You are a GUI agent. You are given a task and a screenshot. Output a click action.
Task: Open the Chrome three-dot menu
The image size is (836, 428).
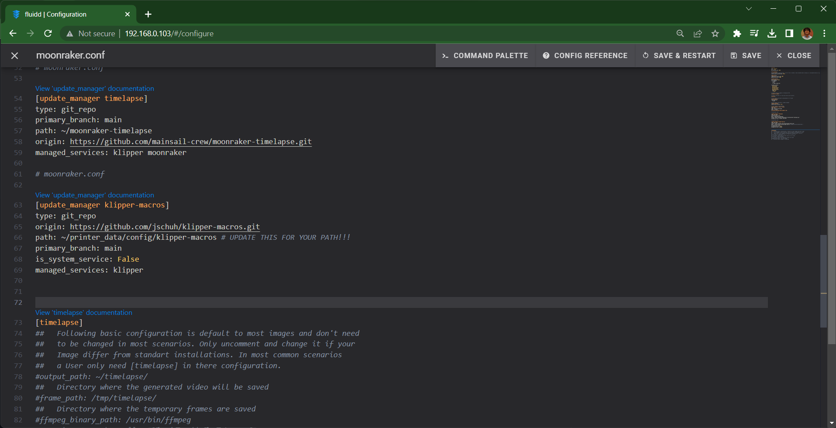pyautogui.click(x=824, y=34)
